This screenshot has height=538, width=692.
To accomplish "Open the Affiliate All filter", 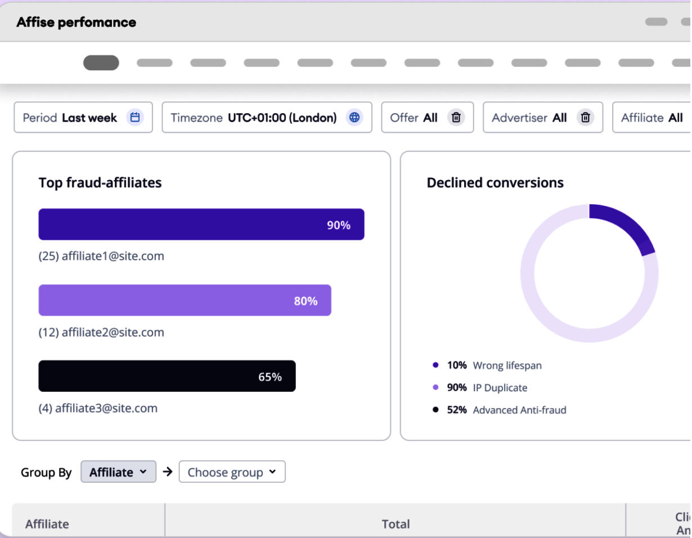I will [x=651, y=118].
